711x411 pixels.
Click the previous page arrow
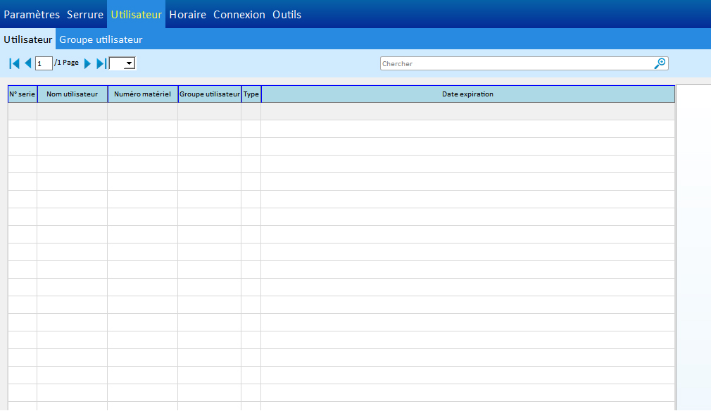pos(28,63)
